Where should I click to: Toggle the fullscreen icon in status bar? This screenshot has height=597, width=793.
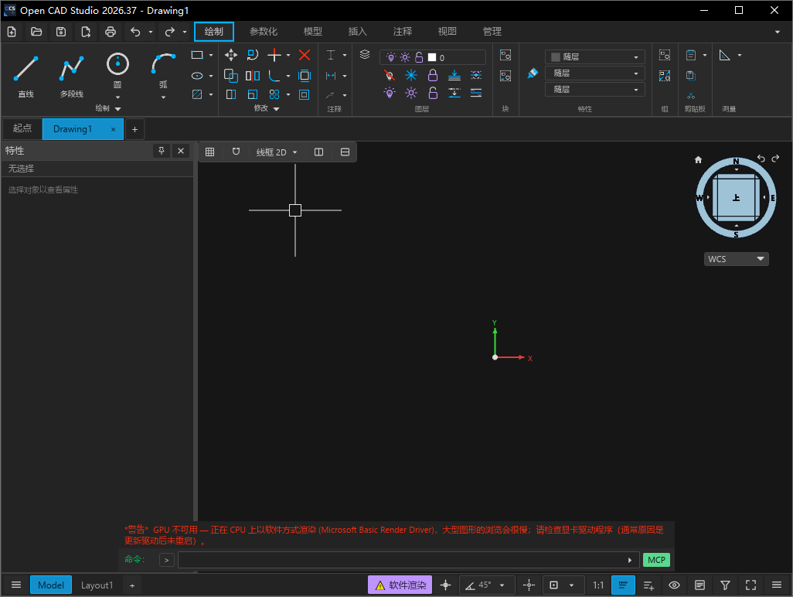pos(751,585)
